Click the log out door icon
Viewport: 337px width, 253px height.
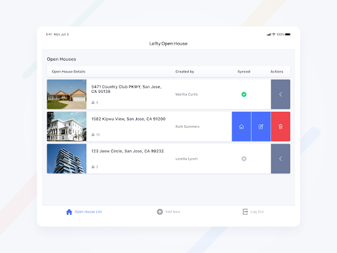[x=245, y=211]
